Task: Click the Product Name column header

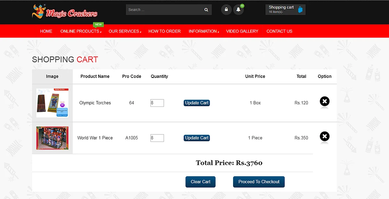Action: [x=95, y=77]
